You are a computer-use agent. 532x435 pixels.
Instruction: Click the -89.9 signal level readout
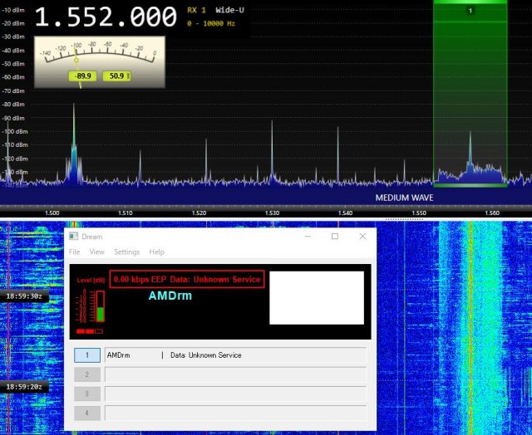83,76
